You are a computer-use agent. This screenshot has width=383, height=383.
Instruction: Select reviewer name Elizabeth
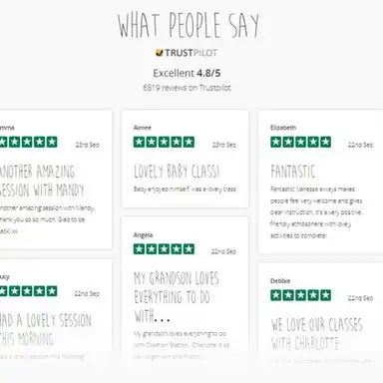click(283, 128)
